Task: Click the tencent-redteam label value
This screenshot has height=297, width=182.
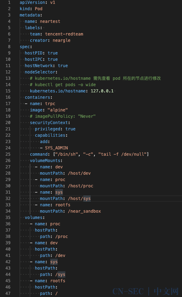Action: pos(64,34)
